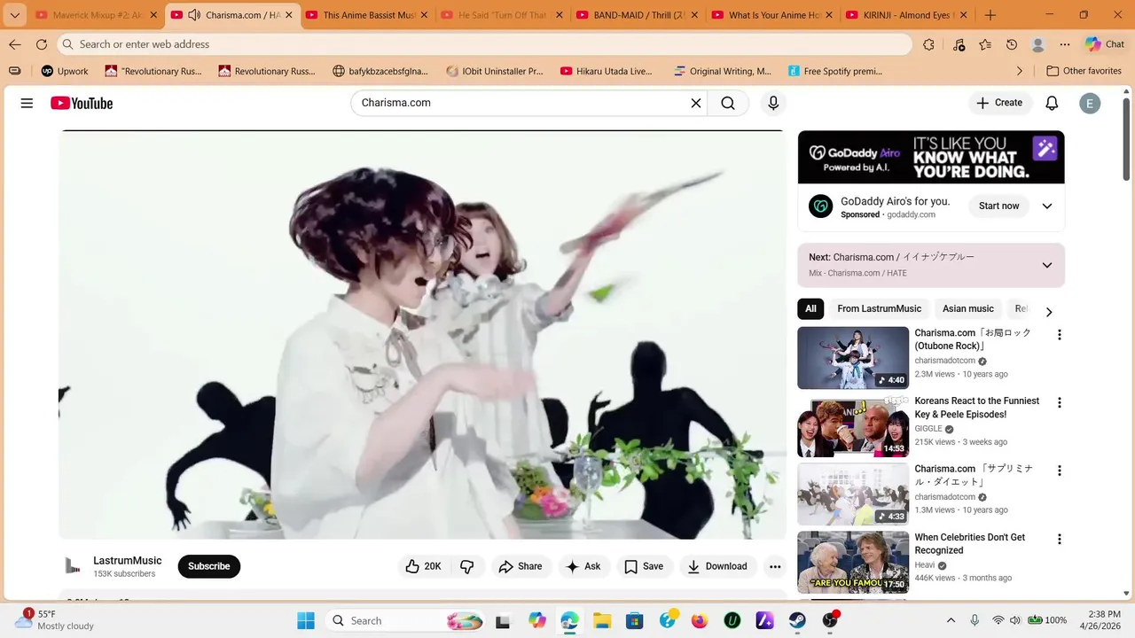Viewport: 1135px width, 638px height.
Task: Show more filter chips with right arrow
Action: point(1049,312)
